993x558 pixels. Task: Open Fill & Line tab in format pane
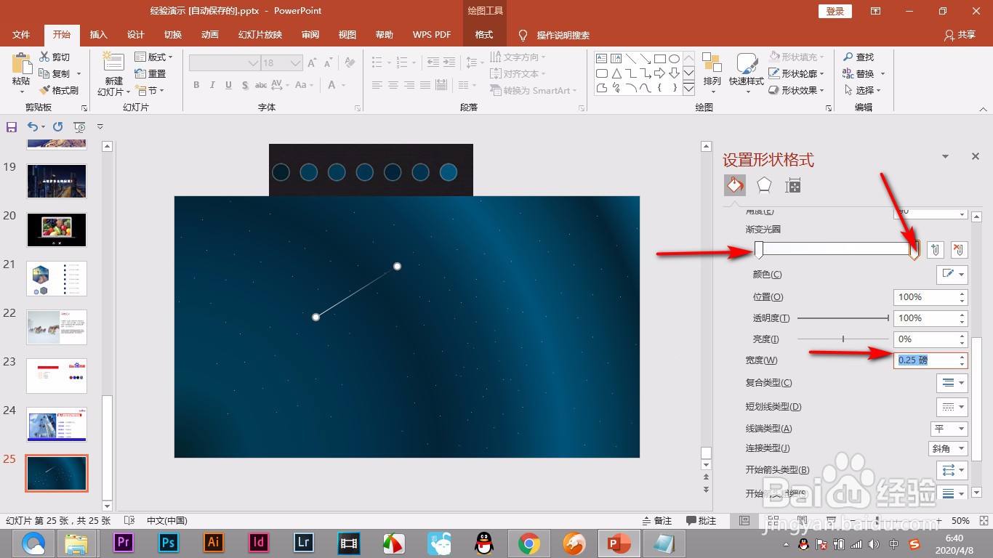[x=735, y=185]
